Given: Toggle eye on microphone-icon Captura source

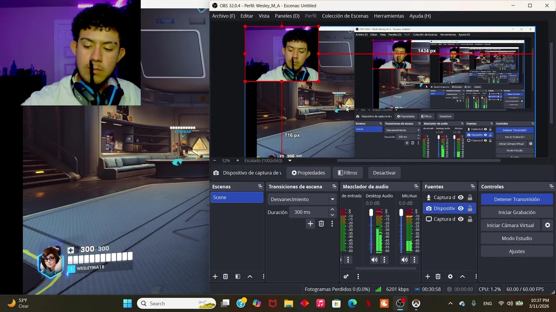Looking at the screenshot, I should pyautogui.click(x=460, y=198).
